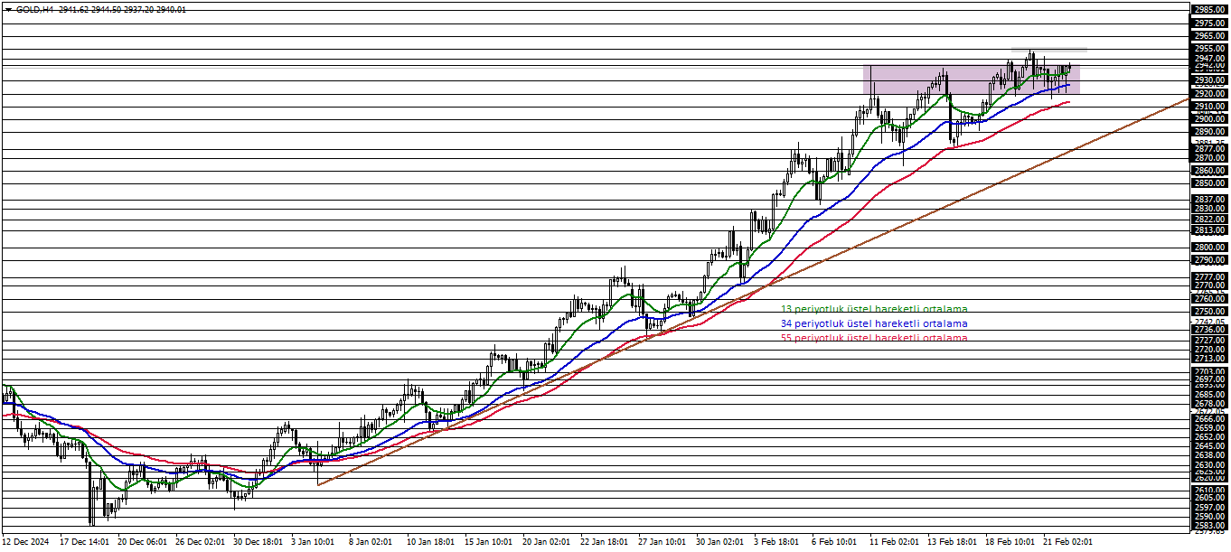The width and height of the screenshot is (1231, 552).
Task: Click the 10 Jan 18:01 time label
Action: click(430, 542)
